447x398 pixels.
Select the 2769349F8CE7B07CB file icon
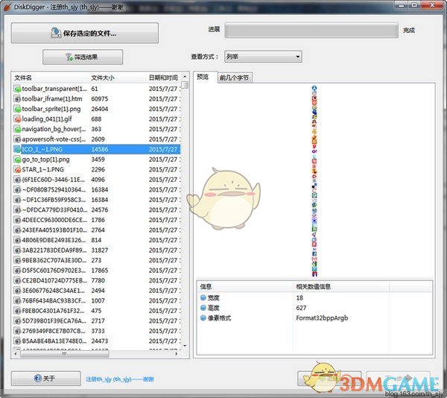point(17,331)
